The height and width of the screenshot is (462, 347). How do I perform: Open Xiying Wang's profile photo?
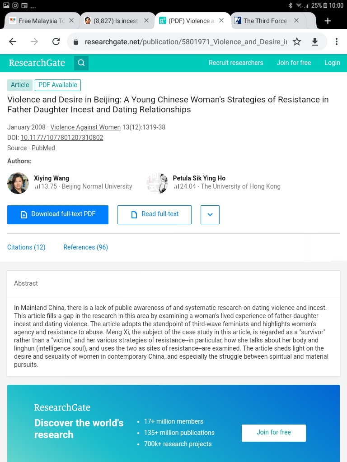point(18,183)
